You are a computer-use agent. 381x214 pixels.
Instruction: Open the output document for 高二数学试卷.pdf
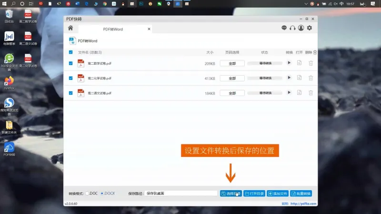(300, 63)
